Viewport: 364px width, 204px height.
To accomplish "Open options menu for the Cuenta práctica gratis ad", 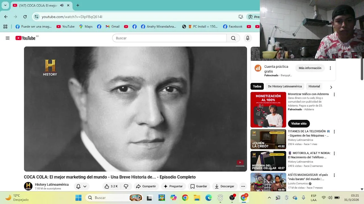I will coord(330,68).
